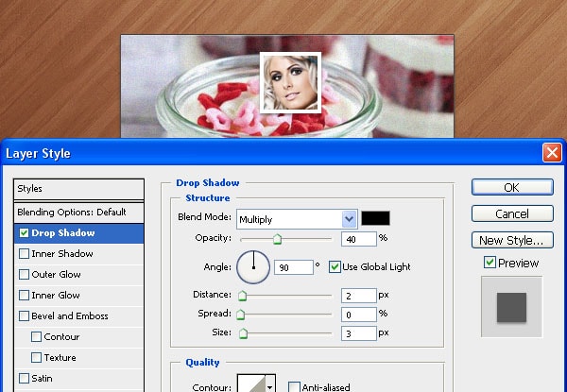Click the Opacity value field
Screen dimensions: 567x392
(x=359, y=239)
